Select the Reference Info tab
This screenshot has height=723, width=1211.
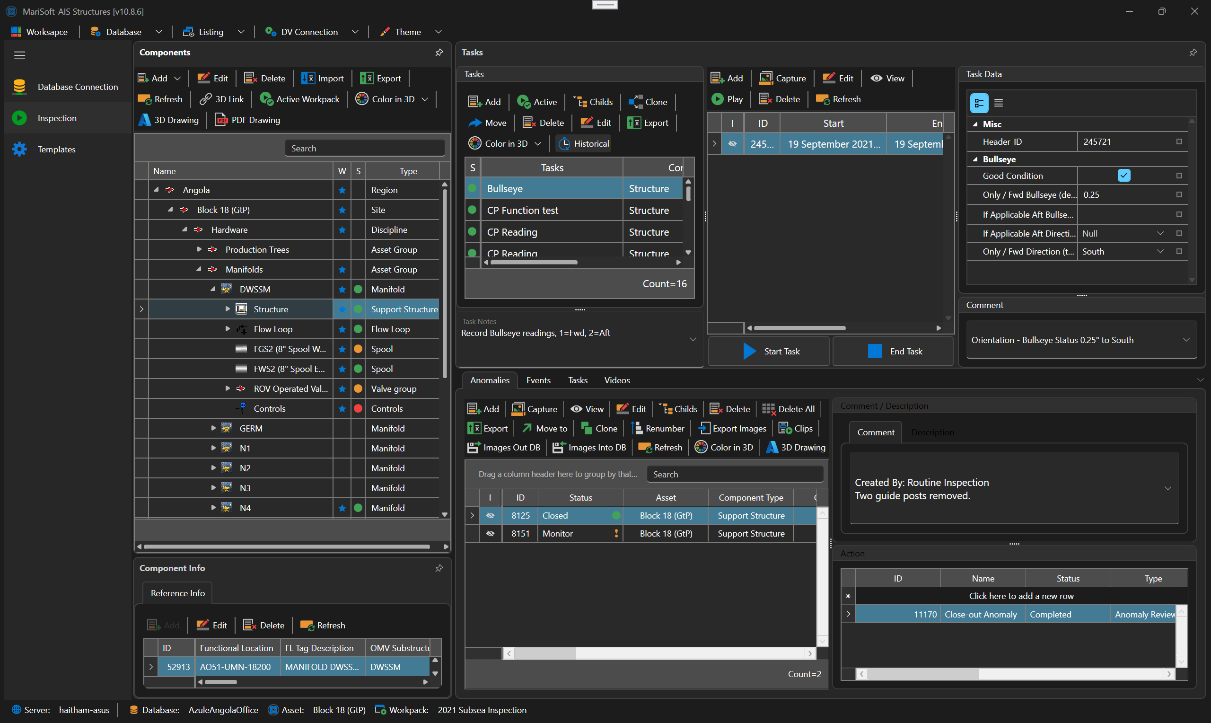tap(178, 593)
